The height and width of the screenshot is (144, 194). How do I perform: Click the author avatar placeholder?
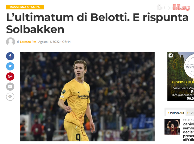pyautogui.click(x=11, y=42)
